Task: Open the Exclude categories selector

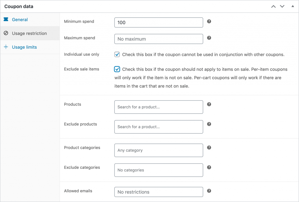Action: [159, 170]
